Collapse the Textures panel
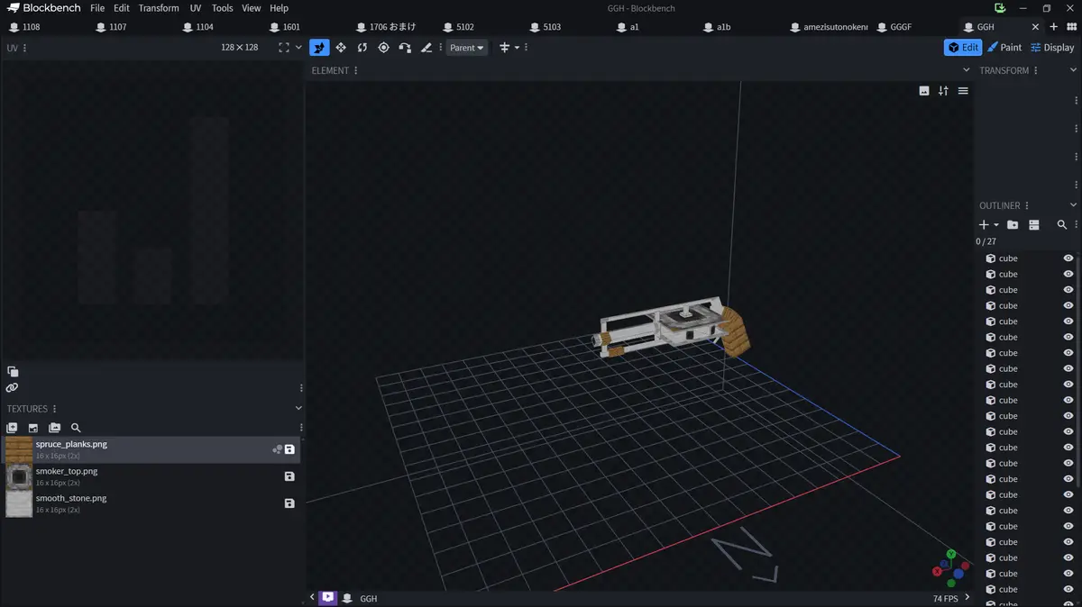Screen dimensions: 1082x607 (x=298, y=408)
